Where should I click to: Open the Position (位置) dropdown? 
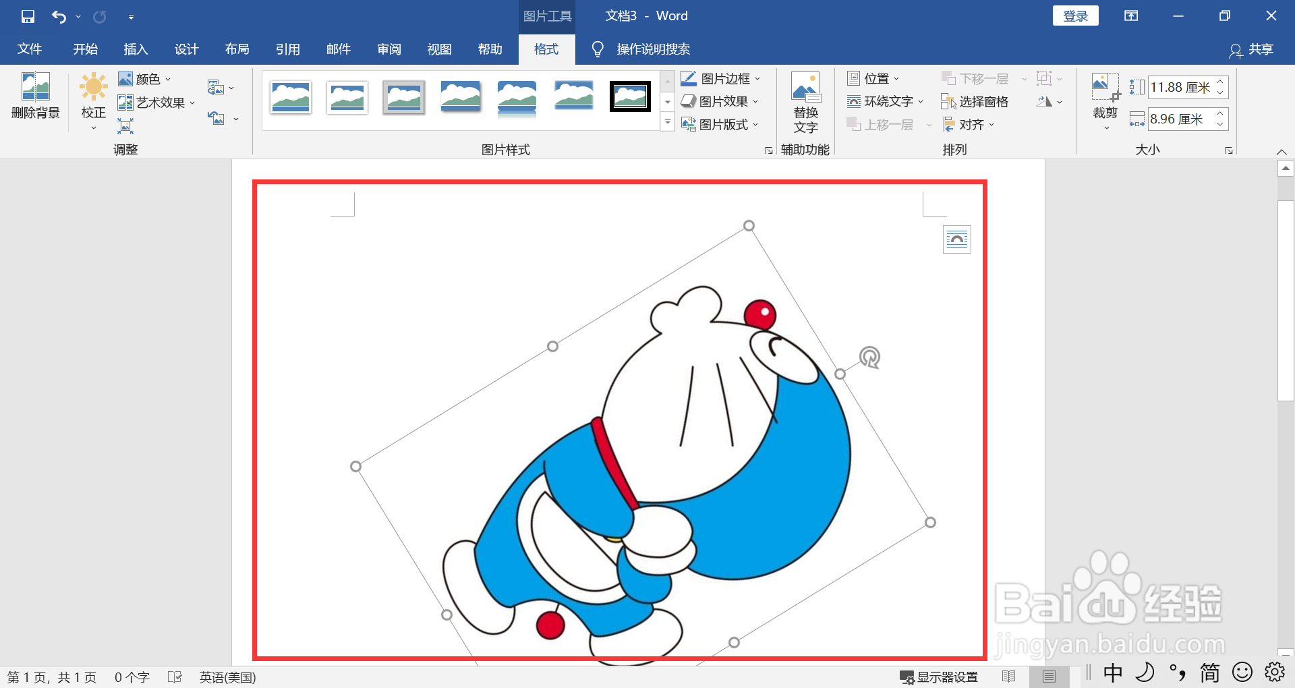pos(873,79)
